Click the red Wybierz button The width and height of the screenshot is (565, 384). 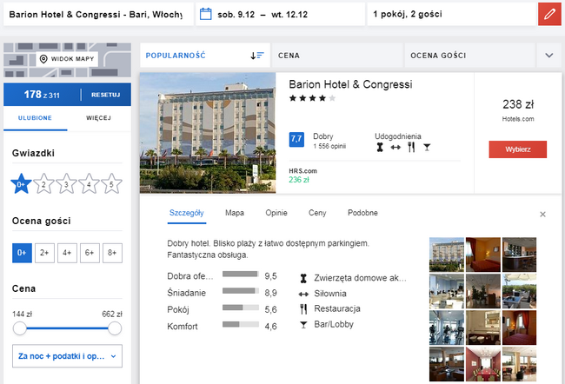(x=518, y=149)
